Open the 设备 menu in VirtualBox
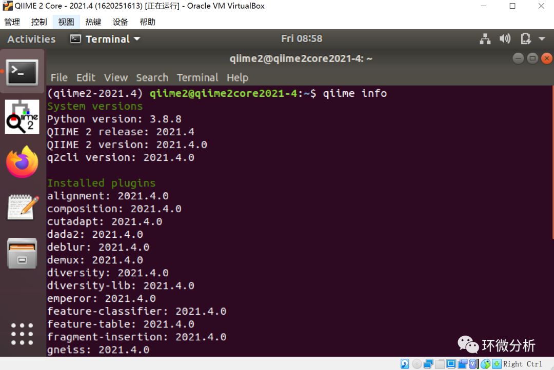Viewport: 554px width, 370px height. [x=120, y=22]
